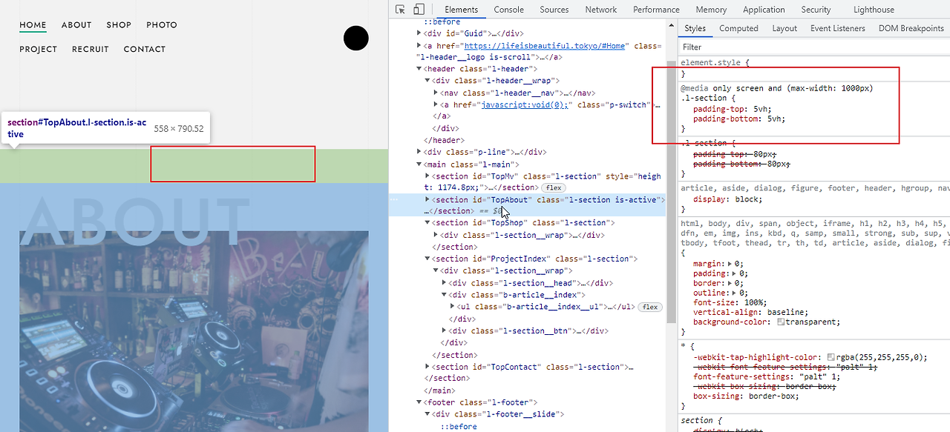Click SHOP in the site navigation
Screen dimensions: 950x432
[x=119, y=24]
